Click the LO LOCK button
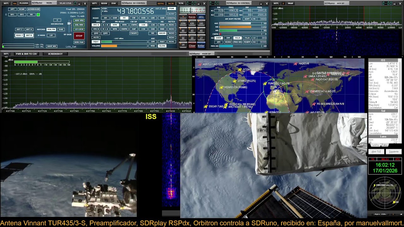 (x=79, y=29)
